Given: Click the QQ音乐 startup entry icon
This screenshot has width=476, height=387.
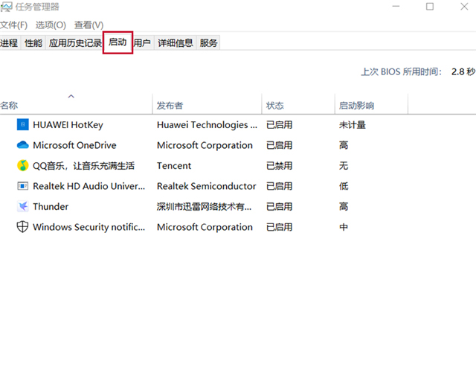Looking at the screenshot, I should [x=22, y=165].
